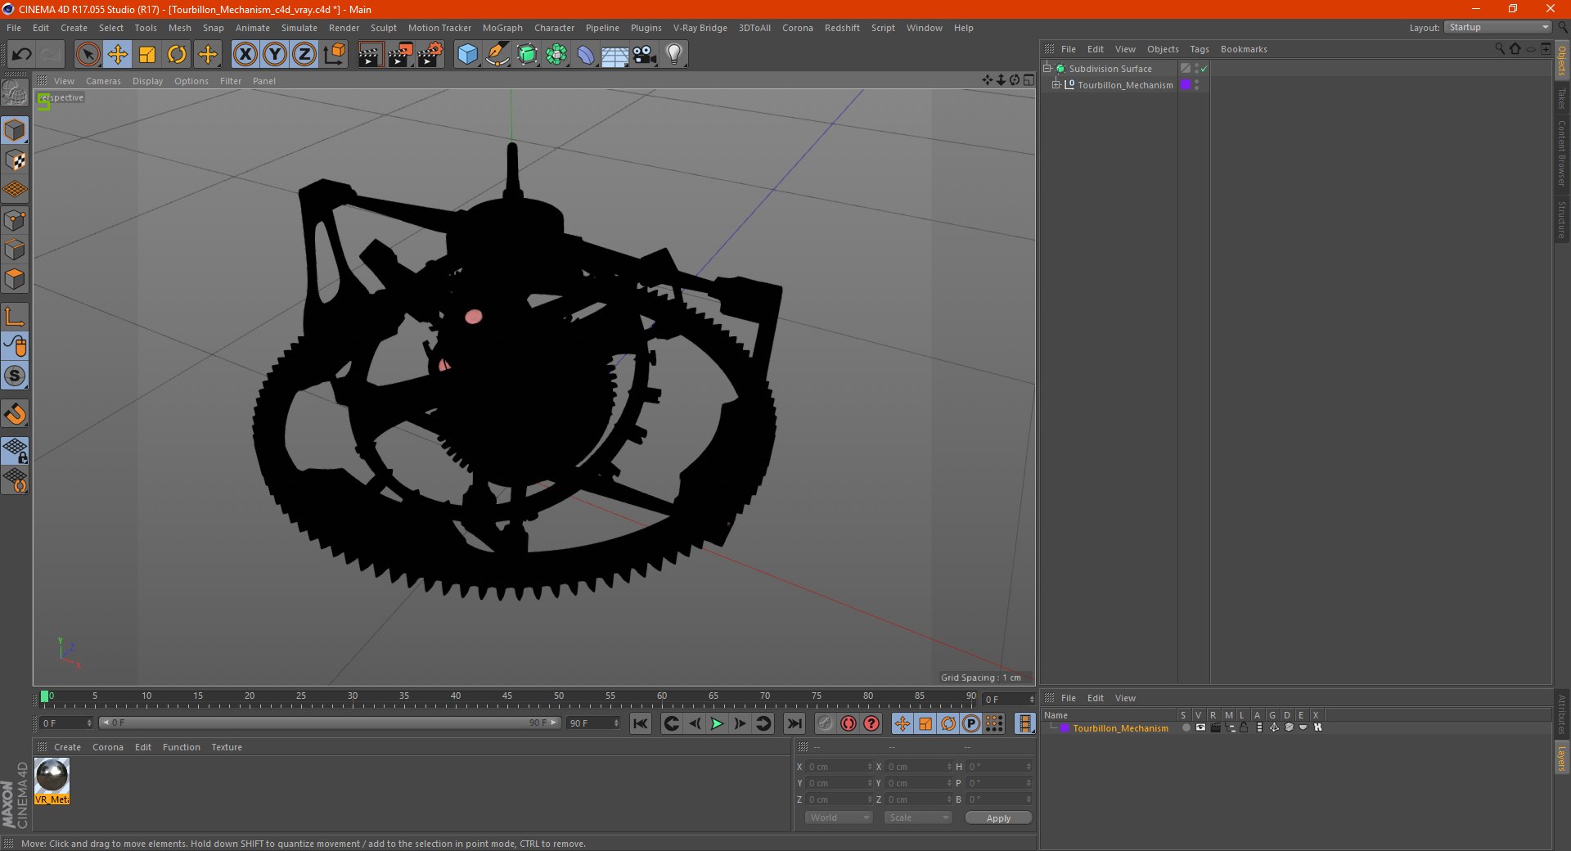Screen dimensions: 1571x851
Task: Toggle Z axis lock
Action: pyautogui.click(x=304, y=55)
